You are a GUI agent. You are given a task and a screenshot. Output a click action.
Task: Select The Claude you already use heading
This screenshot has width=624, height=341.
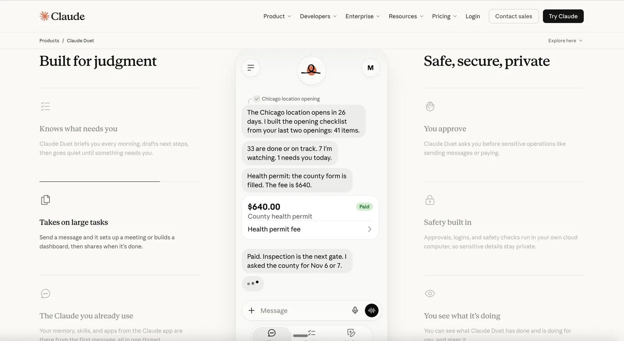(86, 316)
